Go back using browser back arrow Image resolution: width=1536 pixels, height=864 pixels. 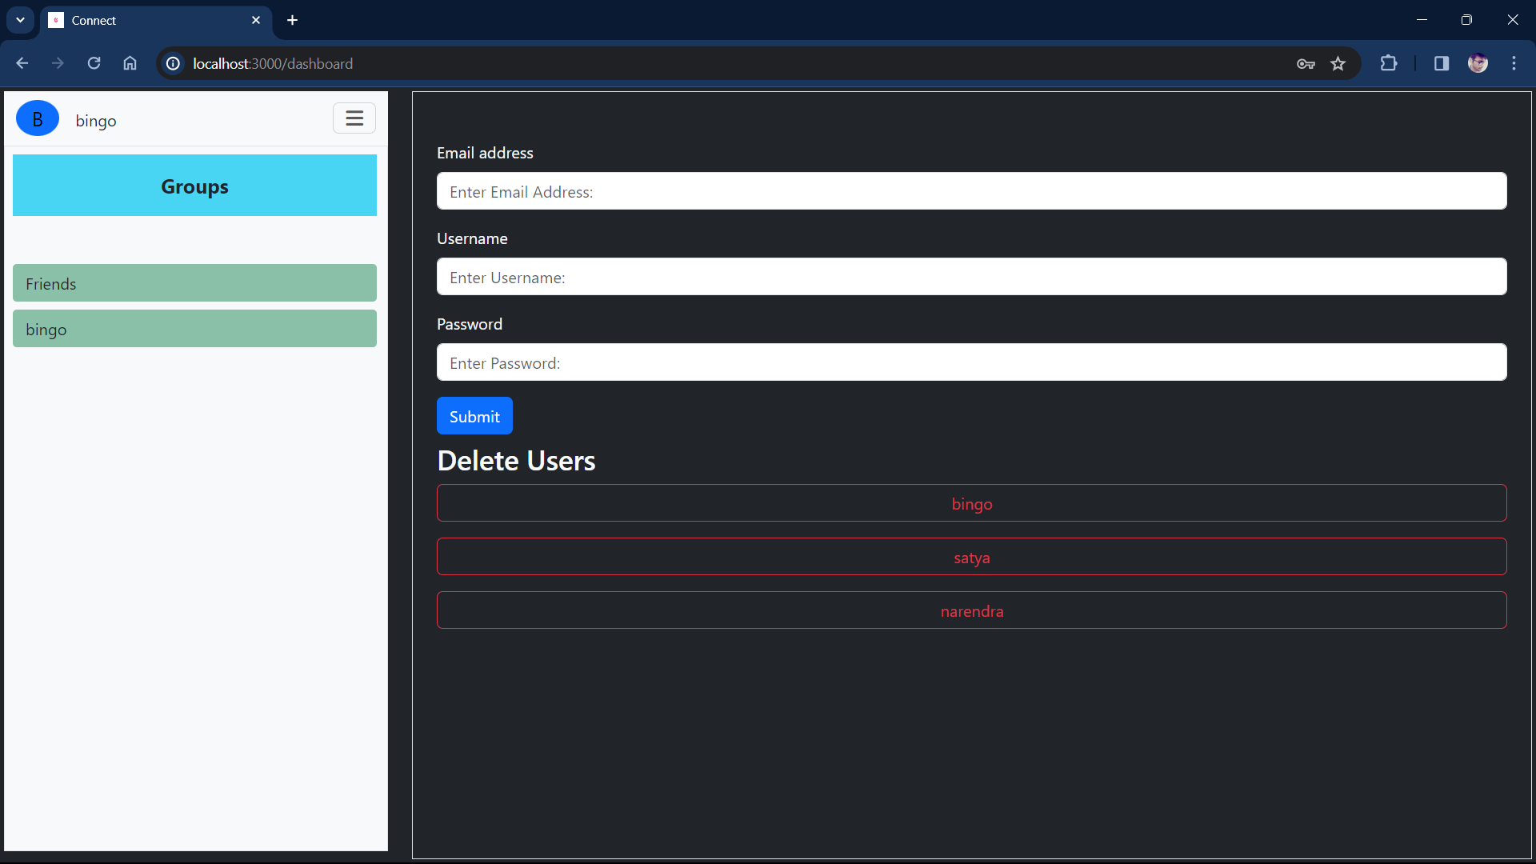point(22,63)
